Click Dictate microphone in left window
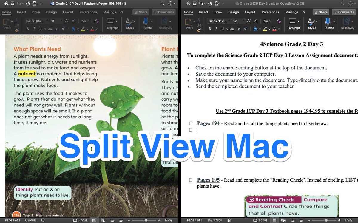358x223 pixels. (146, 21)
